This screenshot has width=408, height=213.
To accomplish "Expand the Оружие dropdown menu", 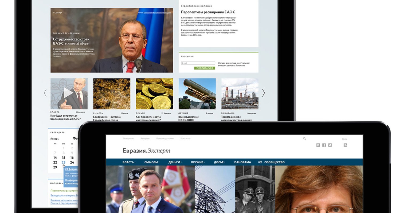I will [x=198, y=162].
